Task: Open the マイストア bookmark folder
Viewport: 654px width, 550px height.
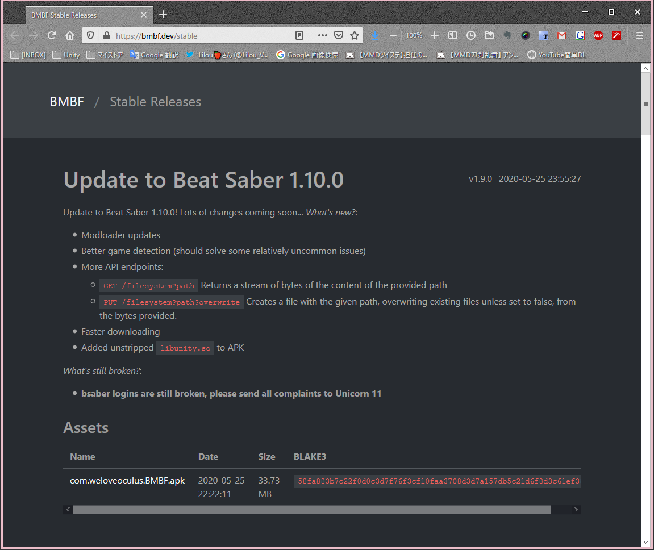Action: pyautogui.click(x=105, y=55)
